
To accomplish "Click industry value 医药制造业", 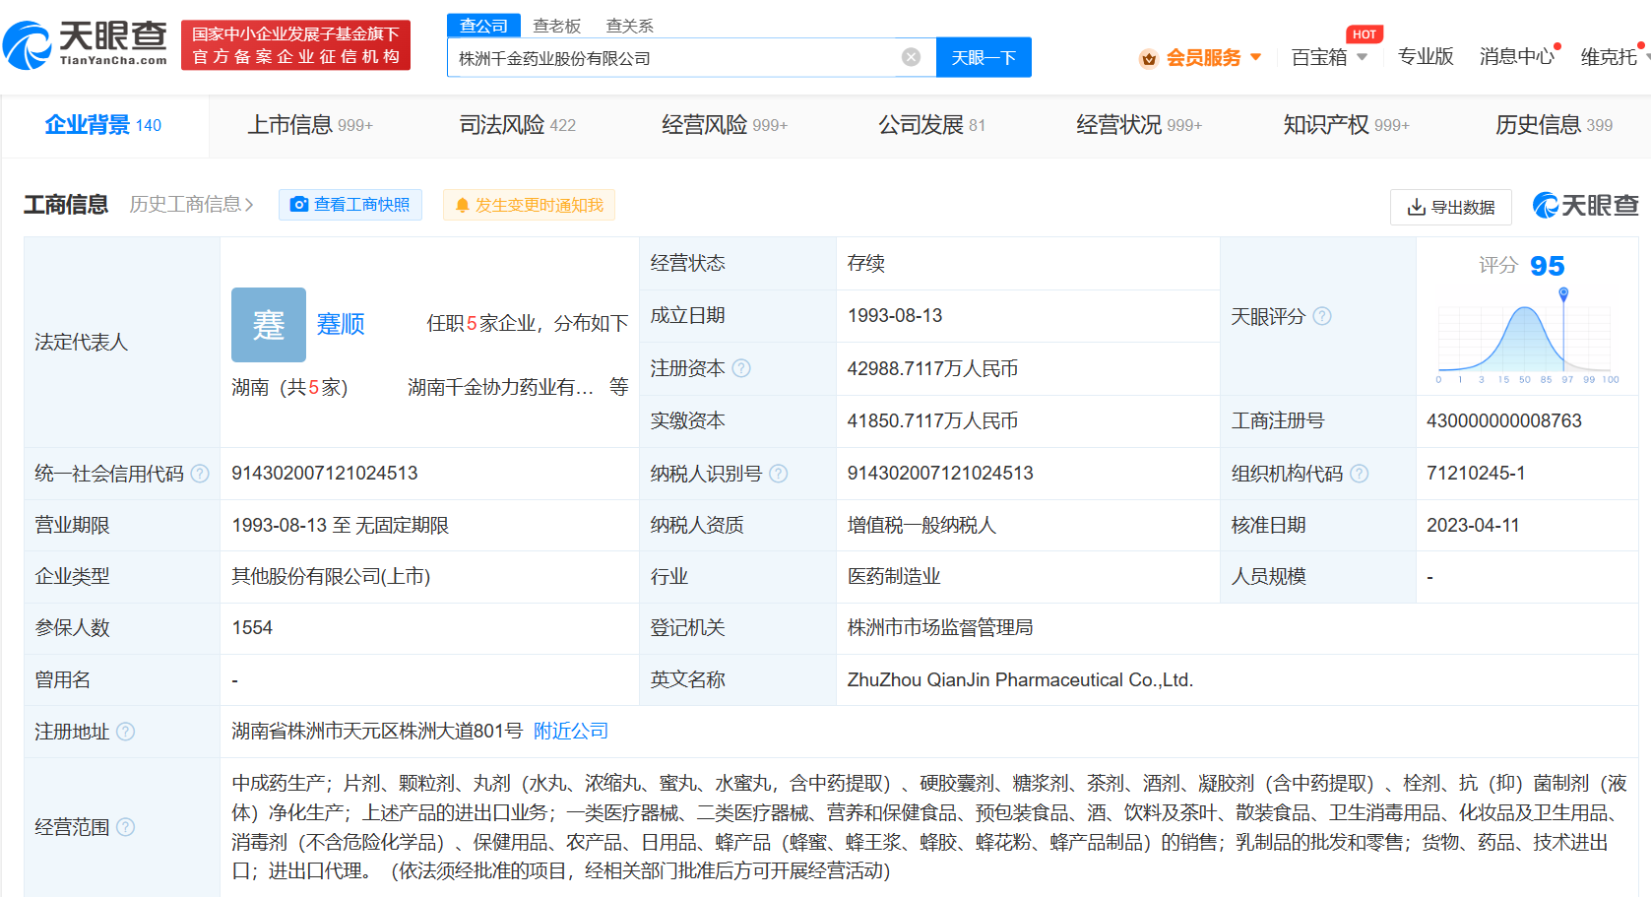I will tap(894, 576).
